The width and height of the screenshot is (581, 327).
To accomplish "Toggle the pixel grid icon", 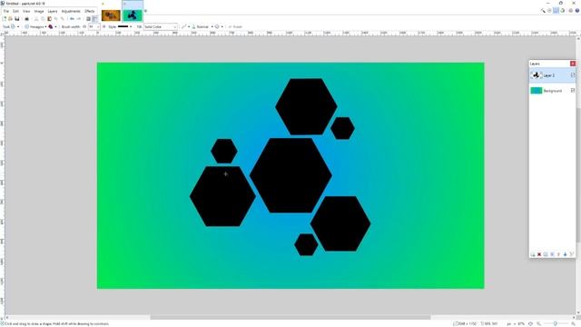I will click(x=88, y=18).
